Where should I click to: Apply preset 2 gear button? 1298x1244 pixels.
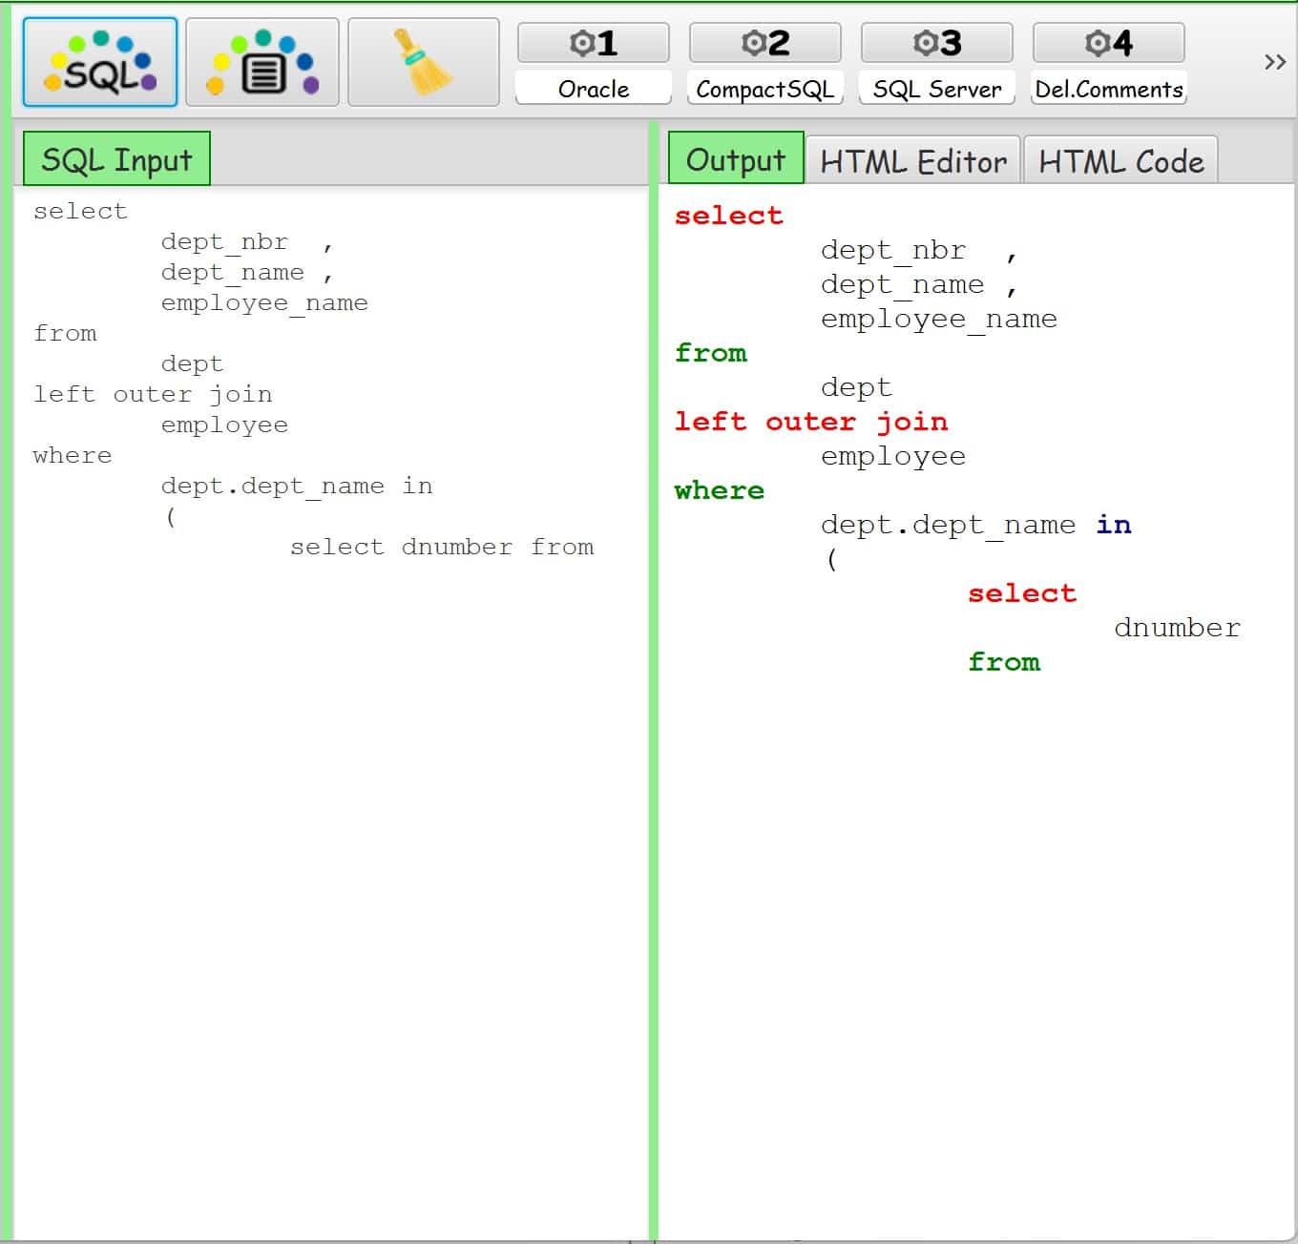764,43
